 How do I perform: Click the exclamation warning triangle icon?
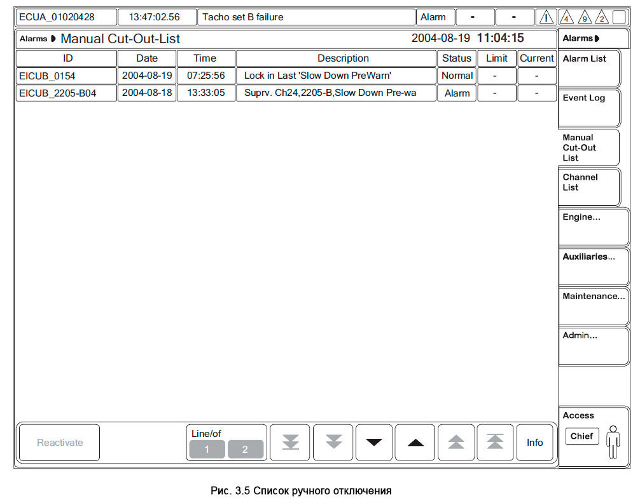[546, 18]
